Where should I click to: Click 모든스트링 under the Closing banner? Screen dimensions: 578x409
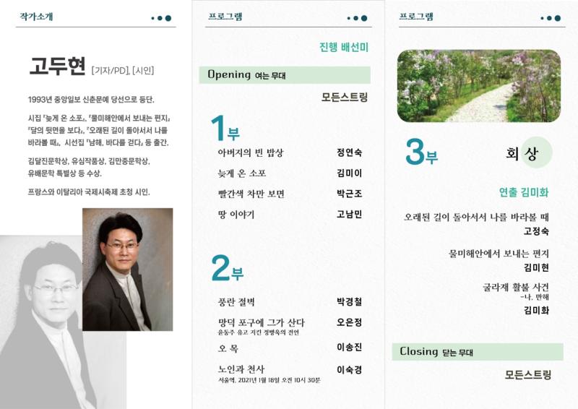pos(527,374)
